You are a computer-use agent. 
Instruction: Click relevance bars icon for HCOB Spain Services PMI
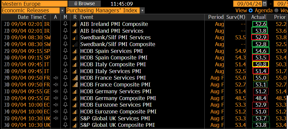coord(75,51)
